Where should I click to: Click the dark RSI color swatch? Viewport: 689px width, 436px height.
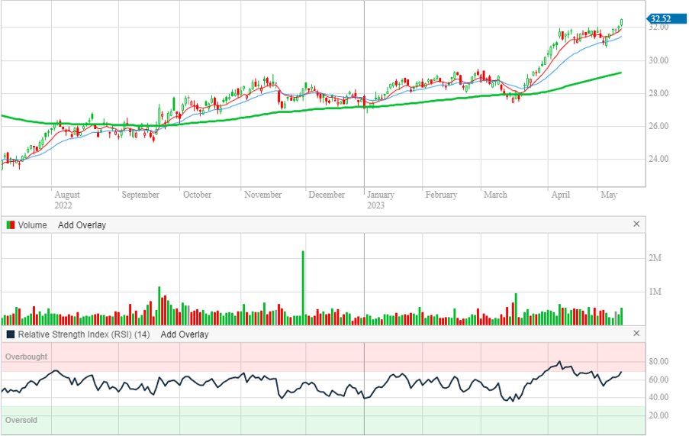click(11, 334)
